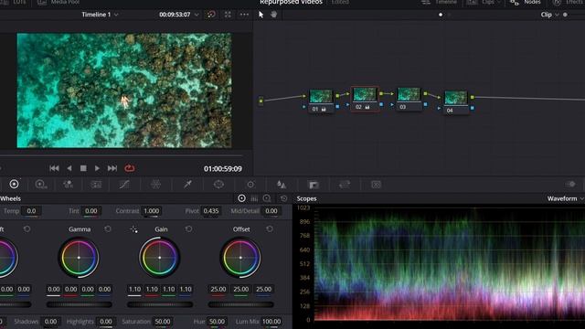Viewport: 585px width, 329px height.
Task: Toggle the Media Pool panel
Action: (x=58, y=2)
